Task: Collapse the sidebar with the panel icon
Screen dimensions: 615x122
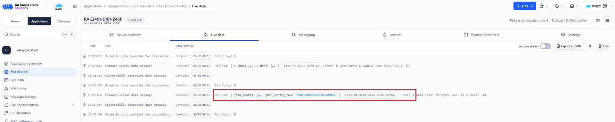Action: 75,6
